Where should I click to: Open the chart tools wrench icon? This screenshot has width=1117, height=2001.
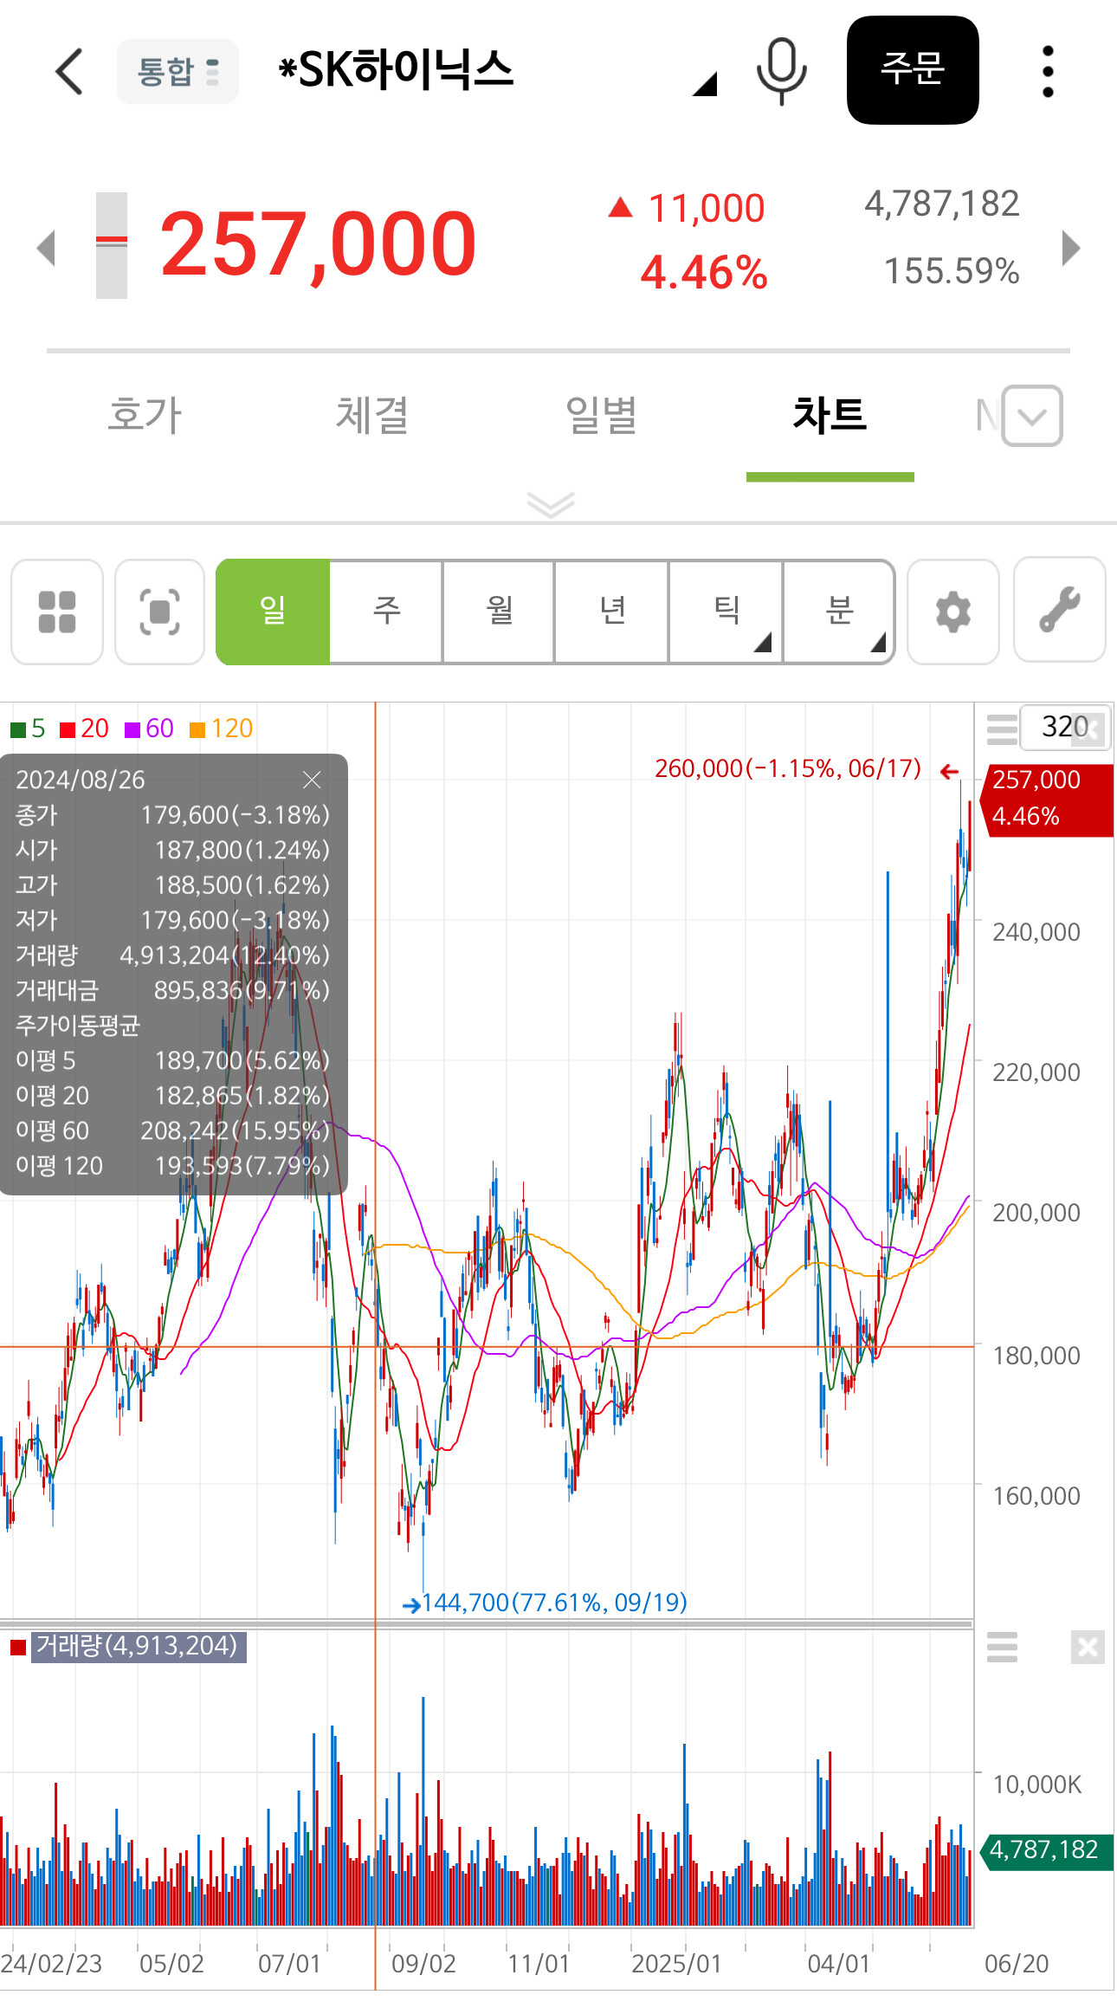tap(1059, 610)
